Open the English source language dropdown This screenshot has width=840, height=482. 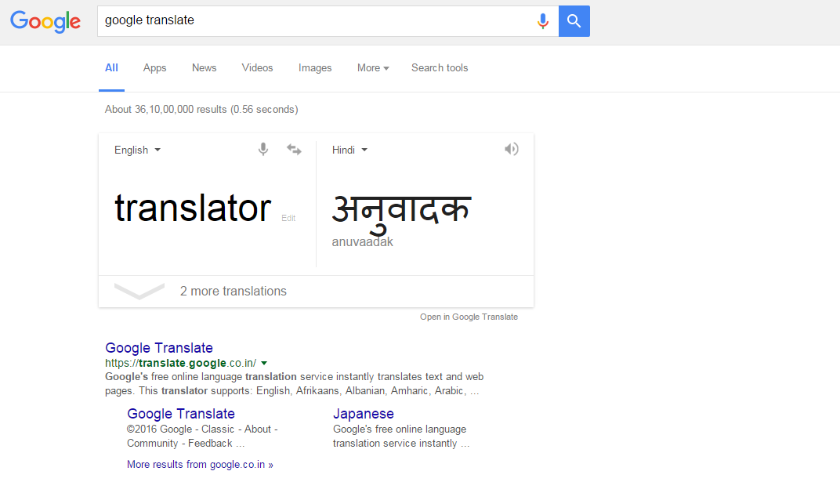[137, 150]
